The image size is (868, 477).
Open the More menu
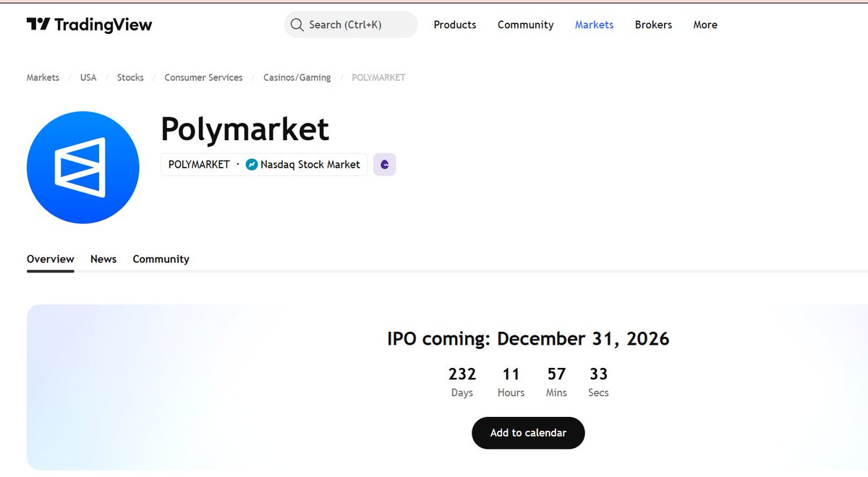705,25
